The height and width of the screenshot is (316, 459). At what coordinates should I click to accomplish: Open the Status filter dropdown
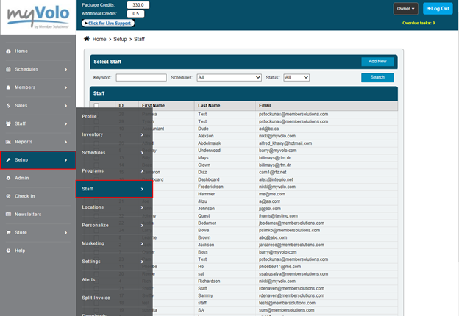click(x=296, y=77)
